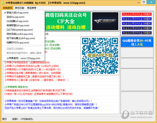Switch game to 逆战(nz.qq.com)
157x123 pixels.
pyautogui.click(x=15, y=17)
